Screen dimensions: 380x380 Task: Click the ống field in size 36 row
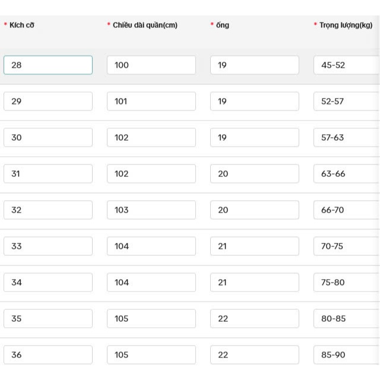pyautogui.click(x=254, y=354)
